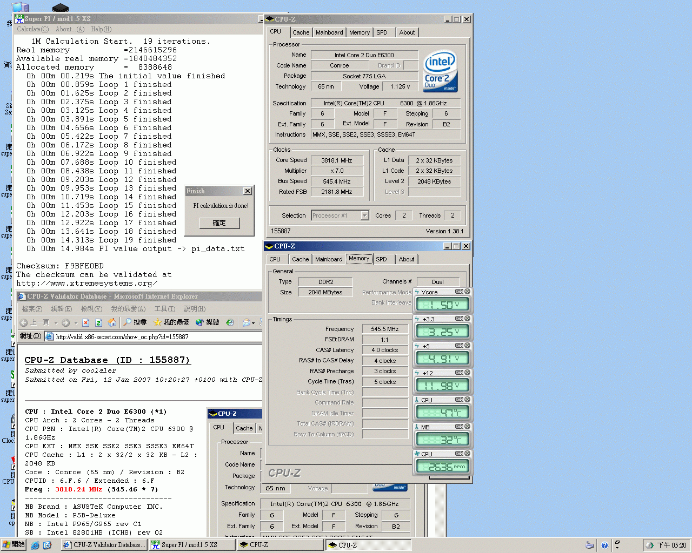The height and width of the screenshot is (553, 692).
Task: Open the IE 工具(T) Tools menu
Action: point(165,309)
